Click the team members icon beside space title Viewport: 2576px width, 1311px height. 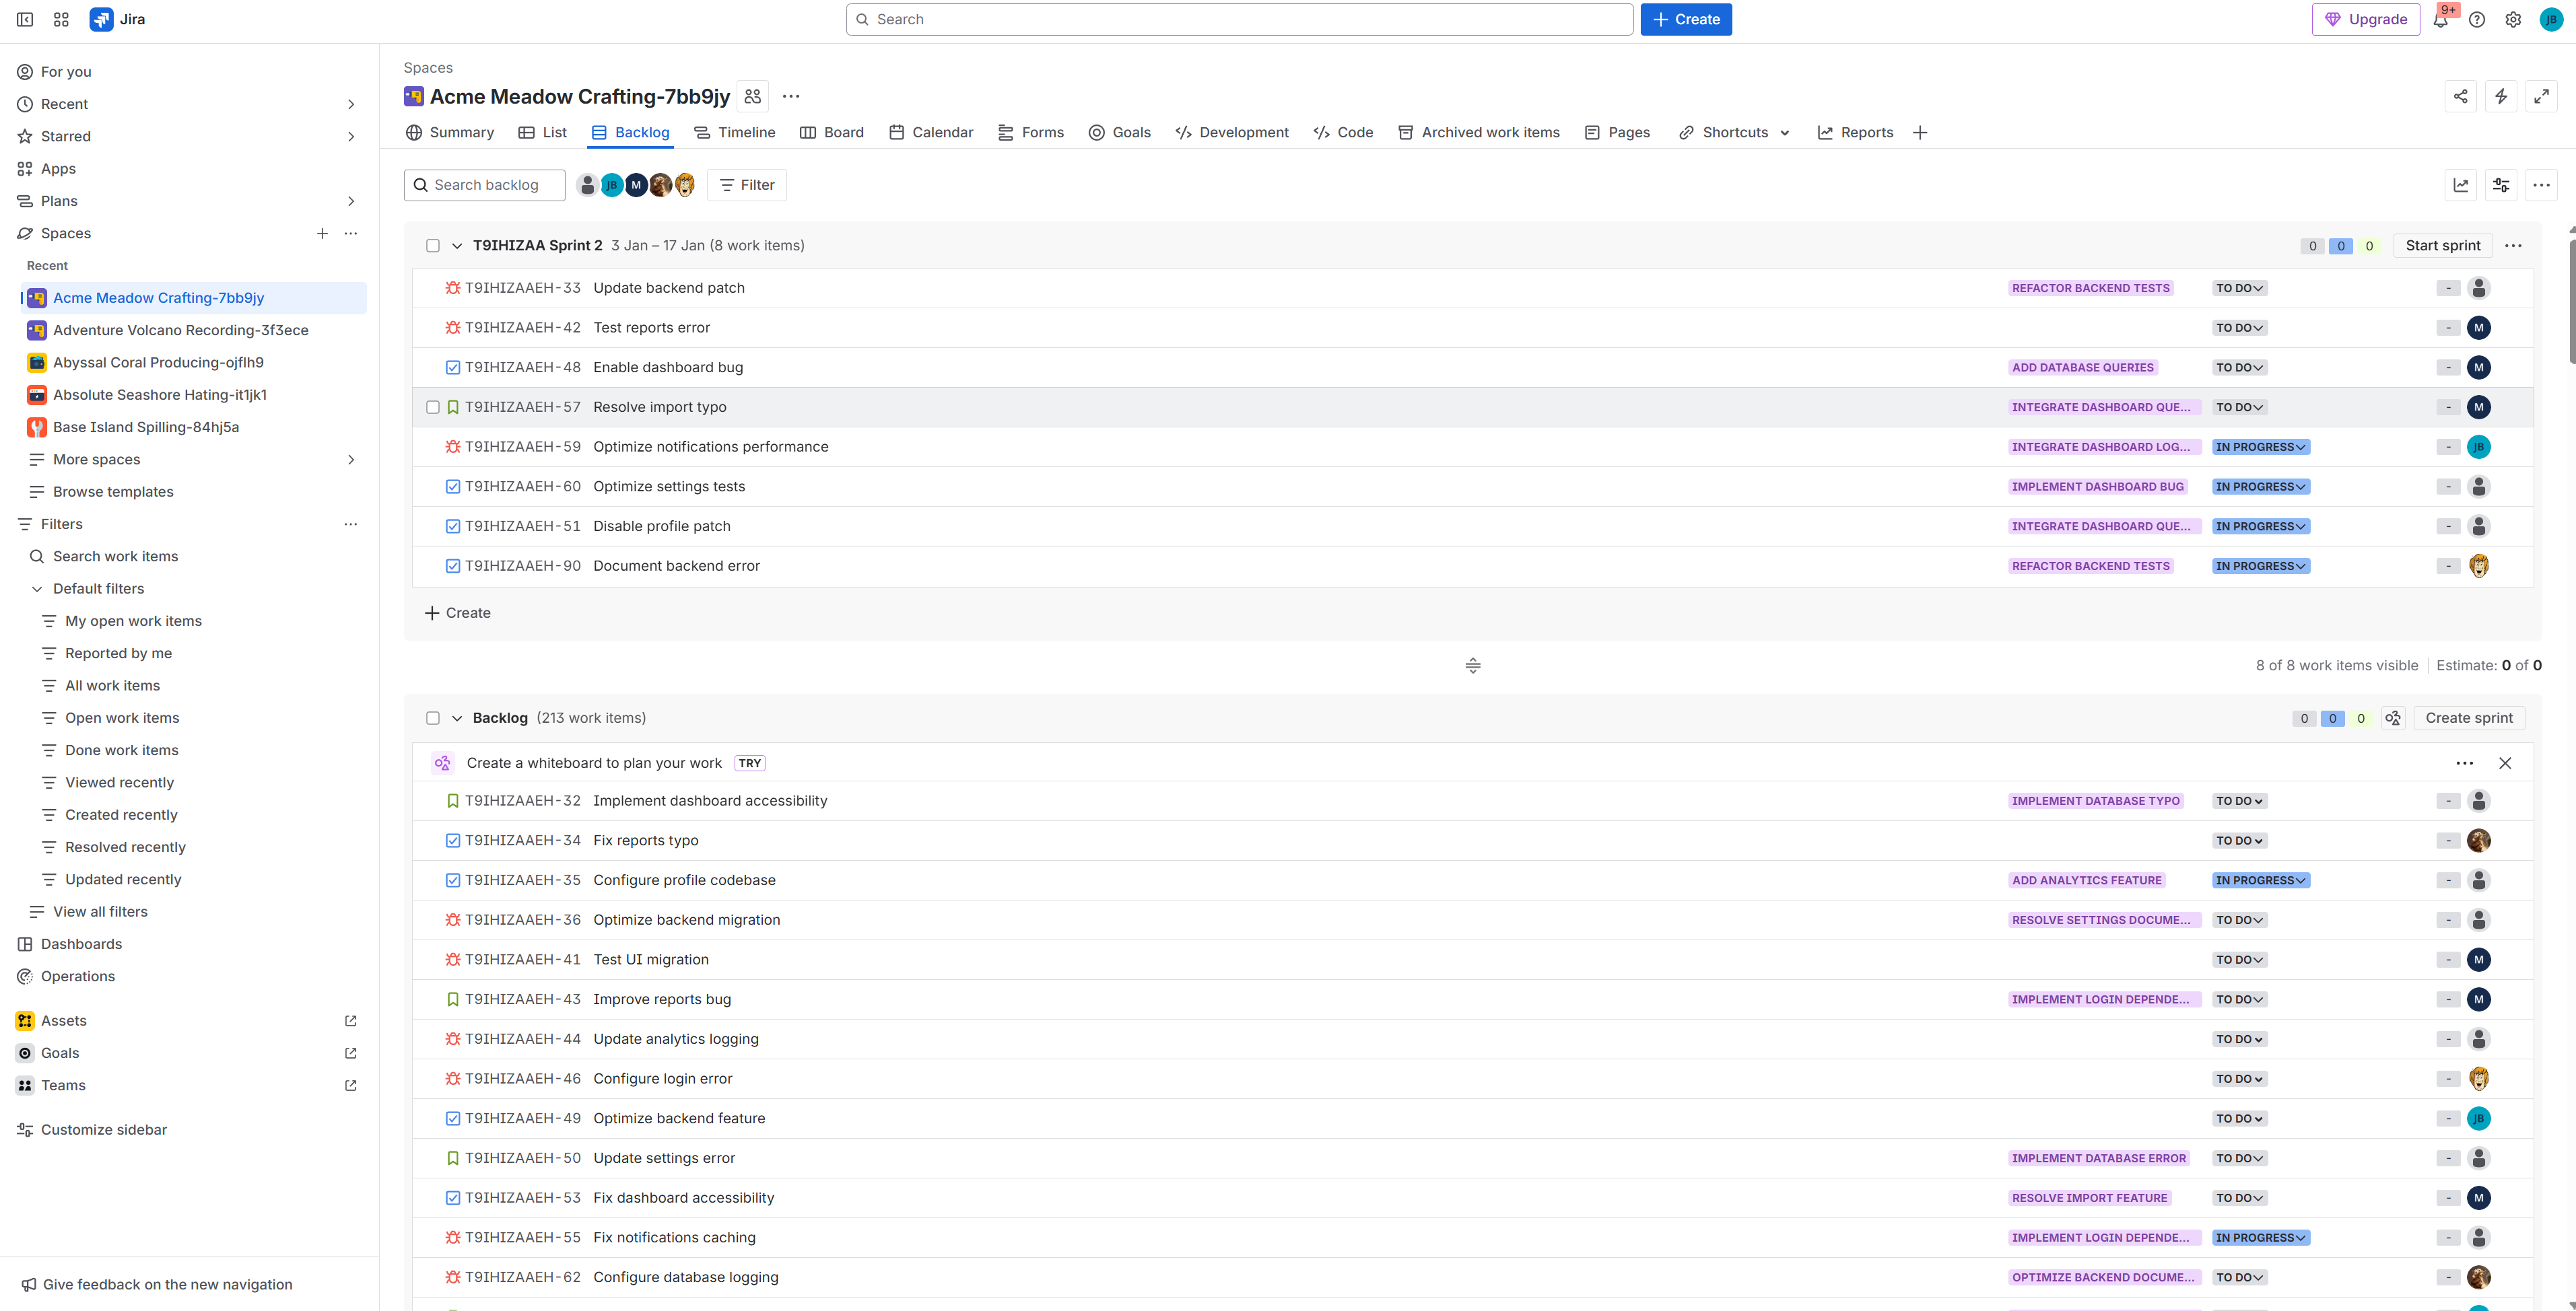tap(753, 96)
